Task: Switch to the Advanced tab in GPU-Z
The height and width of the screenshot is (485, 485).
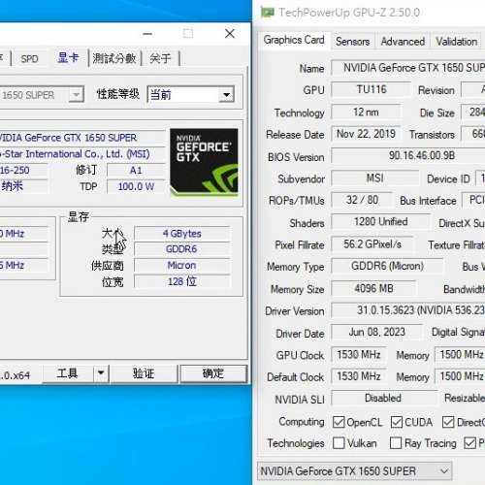Action: click(x=403, y=42)
